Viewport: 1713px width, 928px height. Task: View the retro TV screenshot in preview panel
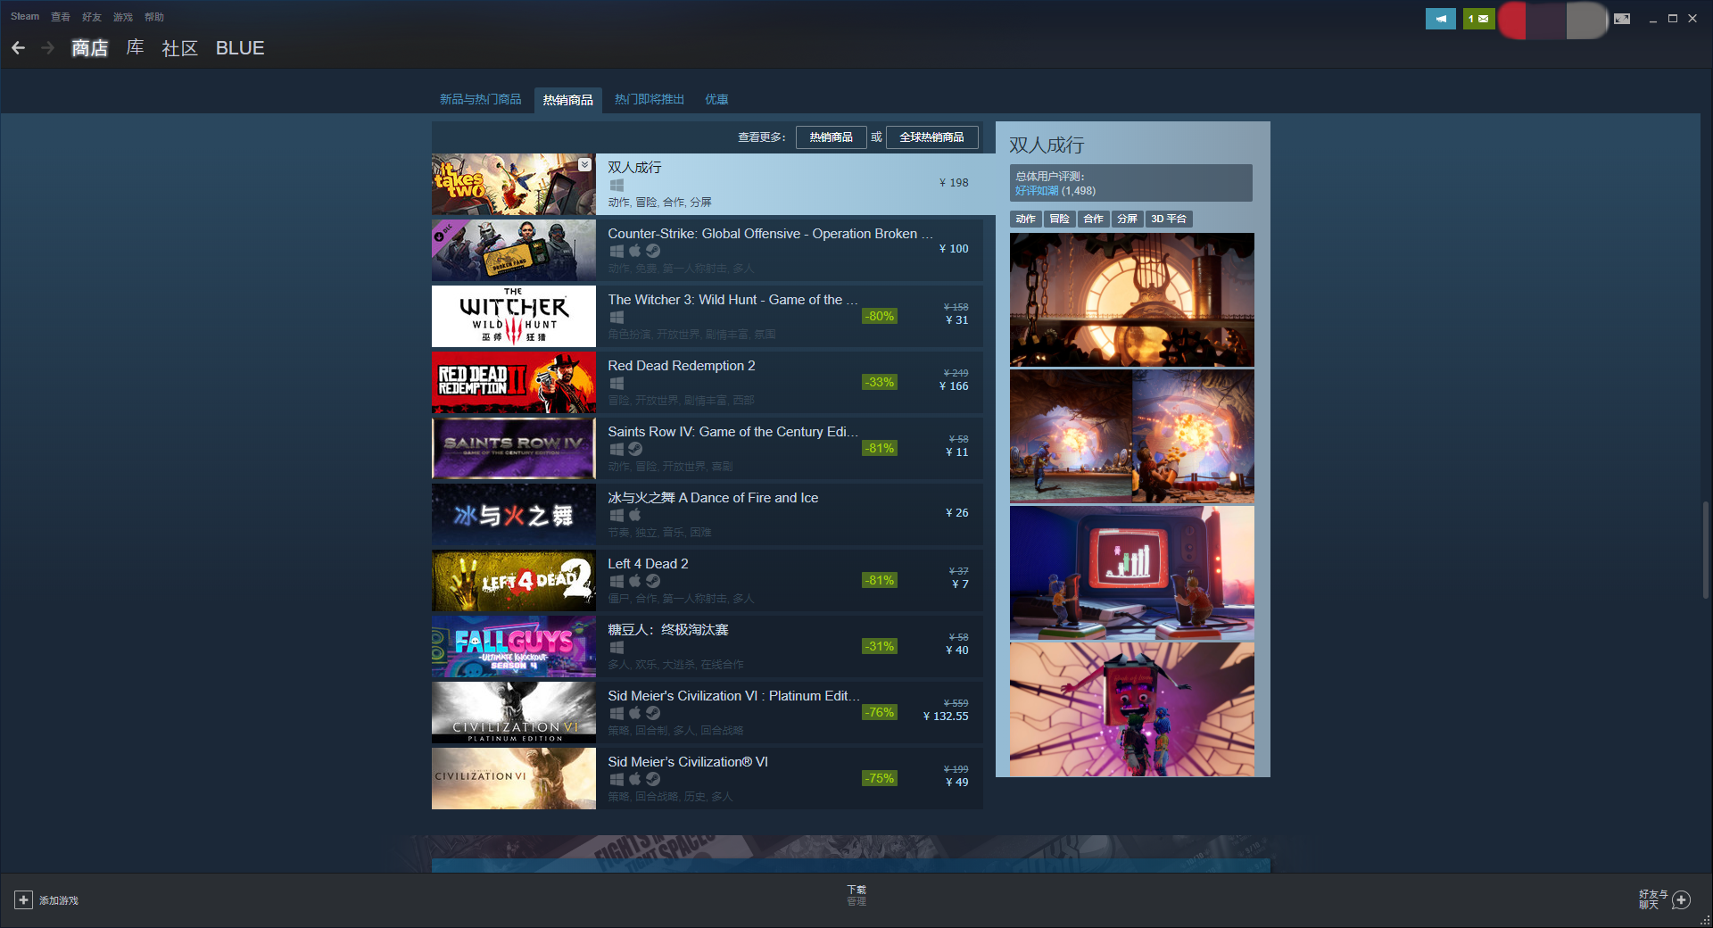coord(1132,573)
